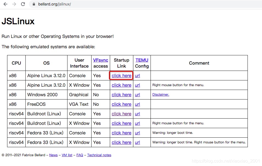Launch FreeDOS via click here
Screen dimensions: 262x166
pyautogui.click(x=122, y=104)
